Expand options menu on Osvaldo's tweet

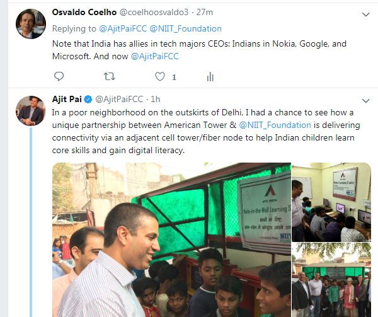(365, 14)
